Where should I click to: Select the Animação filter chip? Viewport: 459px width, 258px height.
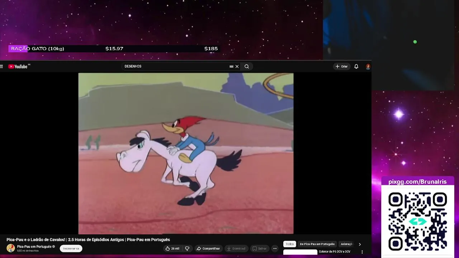click(x=347, y=244)
